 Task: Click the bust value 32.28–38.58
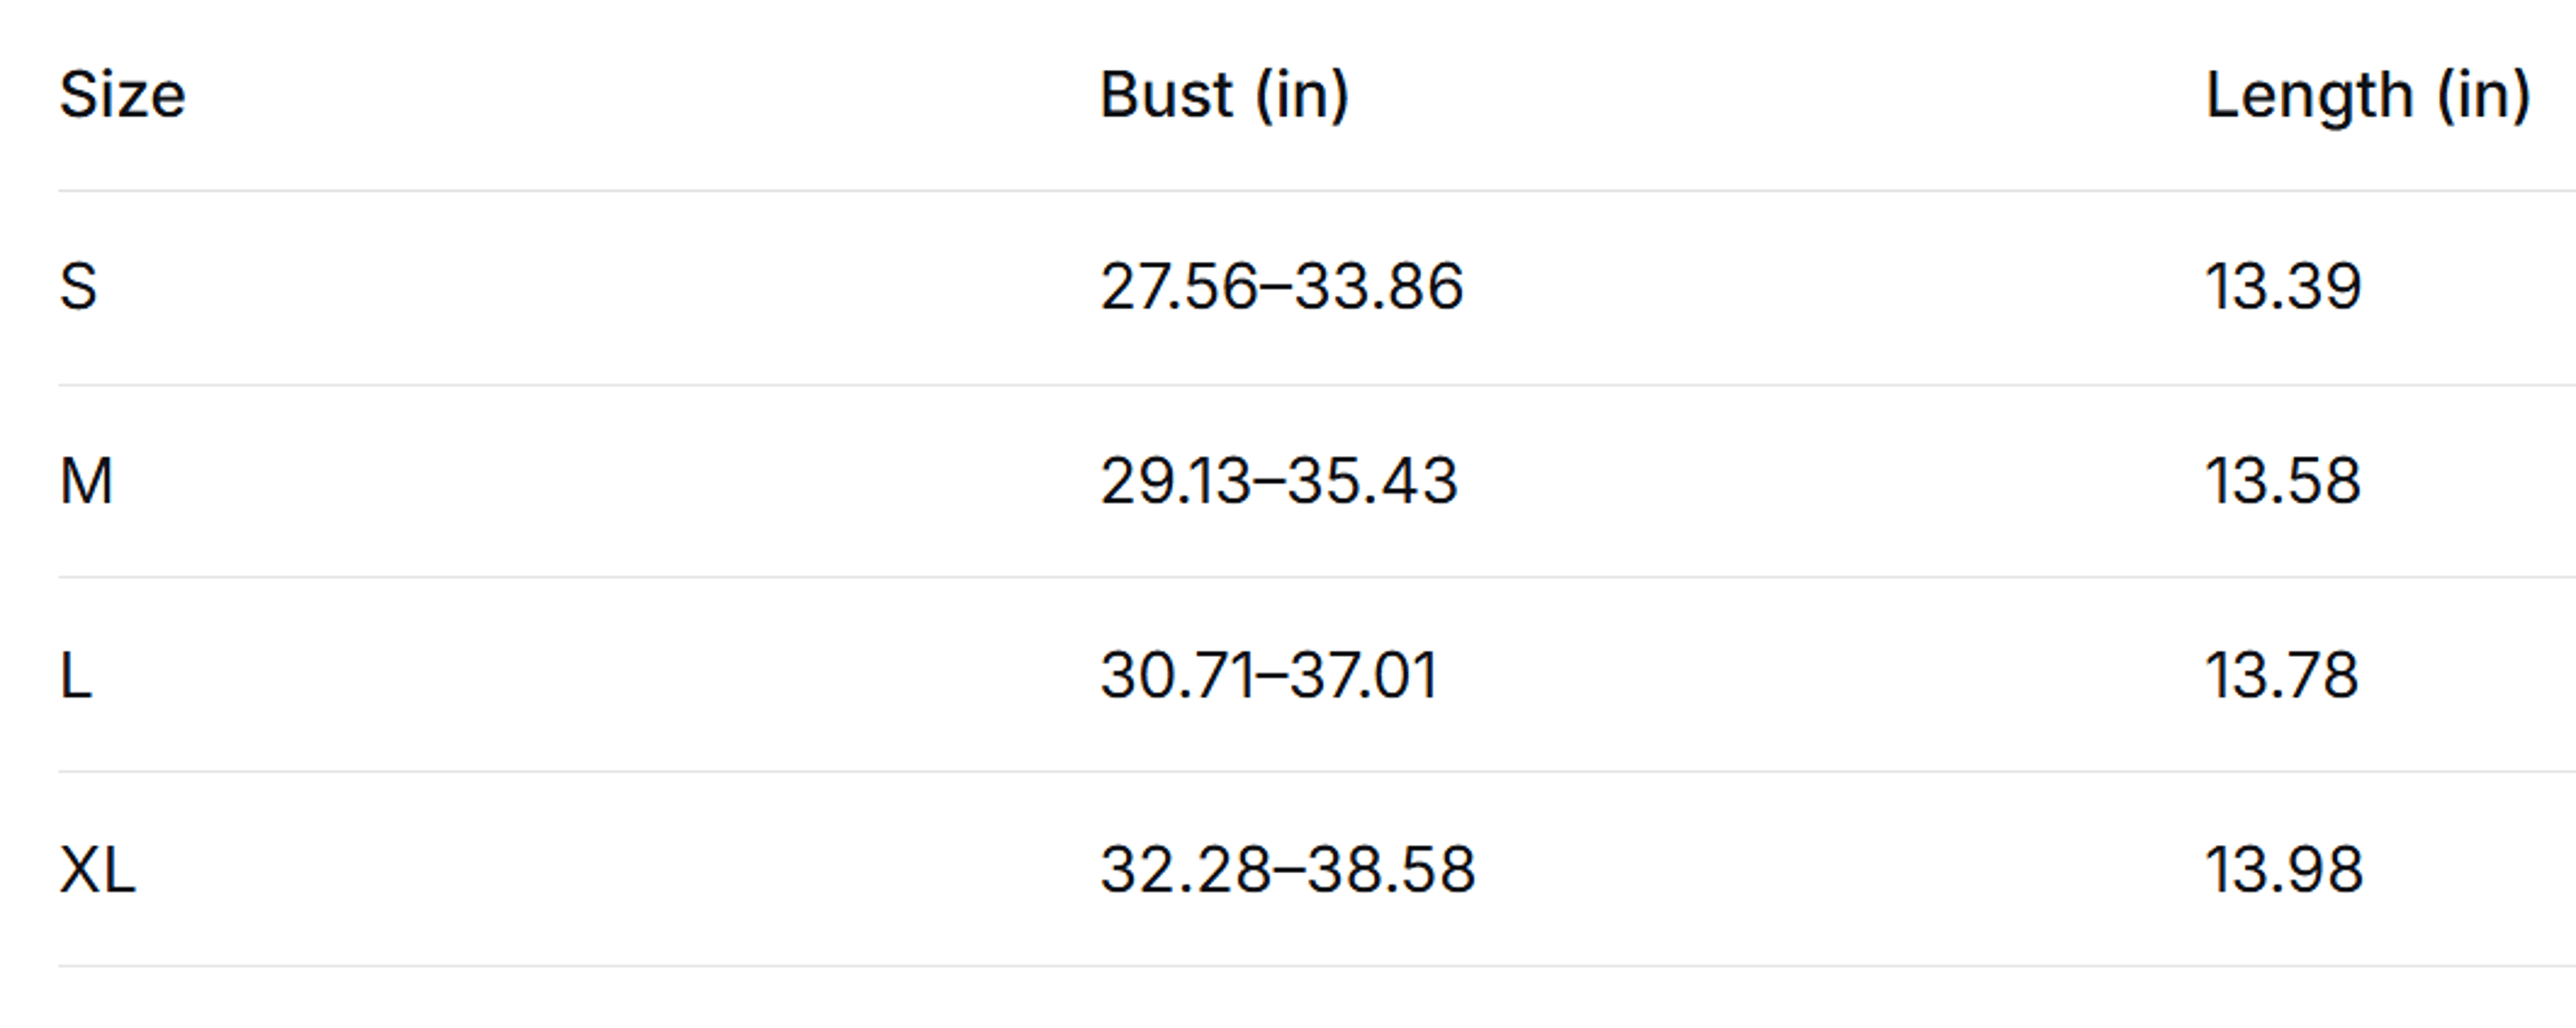pyautogui.click(x=1287, y=869)
